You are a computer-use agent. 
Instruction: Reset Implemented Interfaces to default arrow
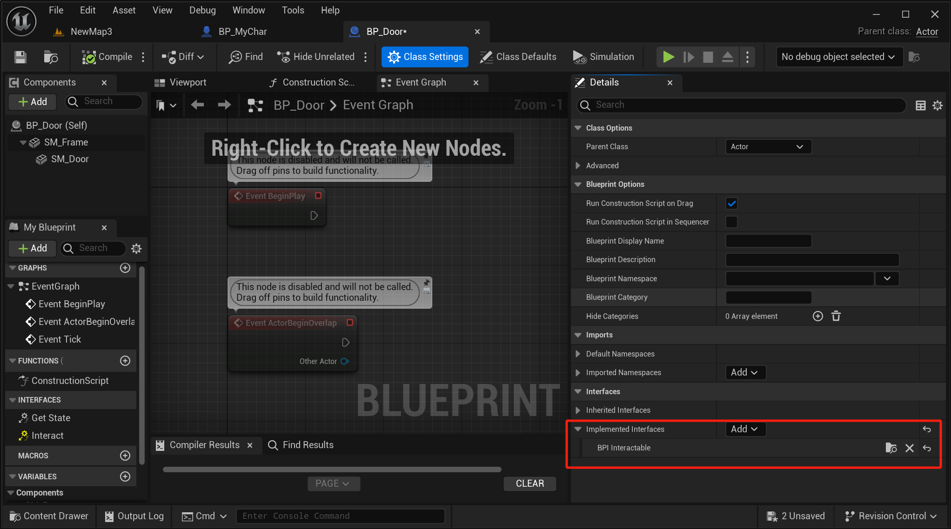click(927, 429)
